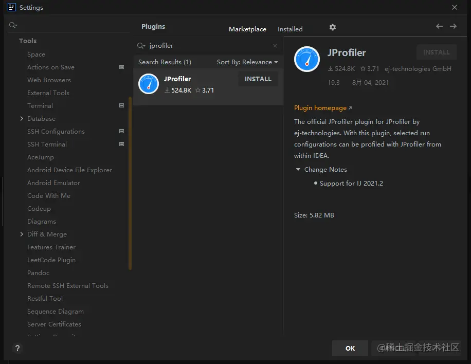Click project-level marker beside Actions on Save

[122, 67]
